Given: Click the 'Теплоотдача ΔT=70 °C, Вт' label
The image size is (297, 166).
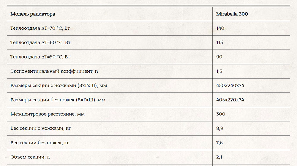Looking at the screenshot, I should coord(40,29).
